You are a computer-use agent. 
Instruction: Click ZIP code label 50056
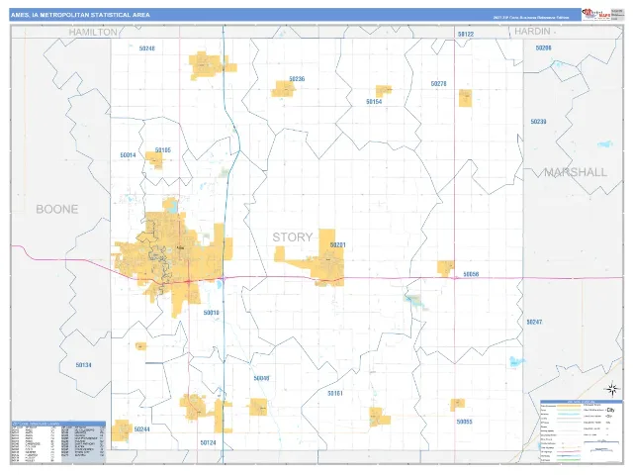471,274
